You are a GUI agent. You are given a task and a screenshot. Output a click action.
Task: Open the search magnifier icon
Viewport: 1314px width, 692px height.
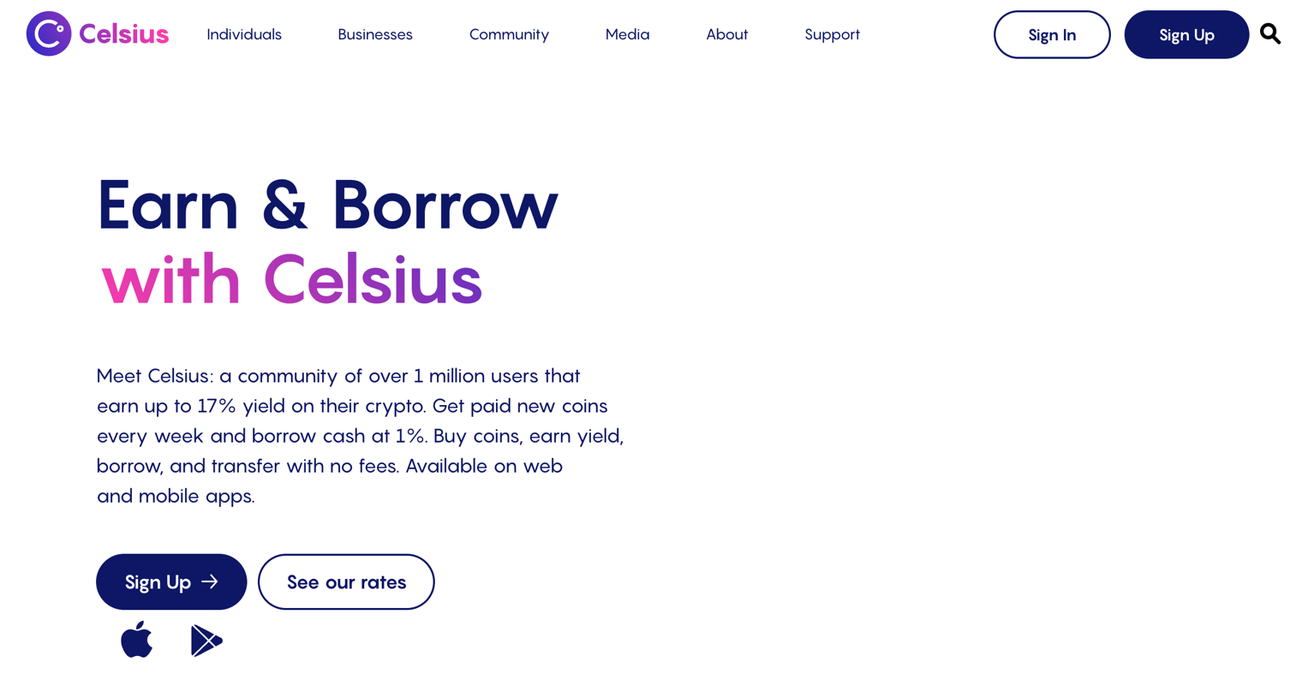1270,34
